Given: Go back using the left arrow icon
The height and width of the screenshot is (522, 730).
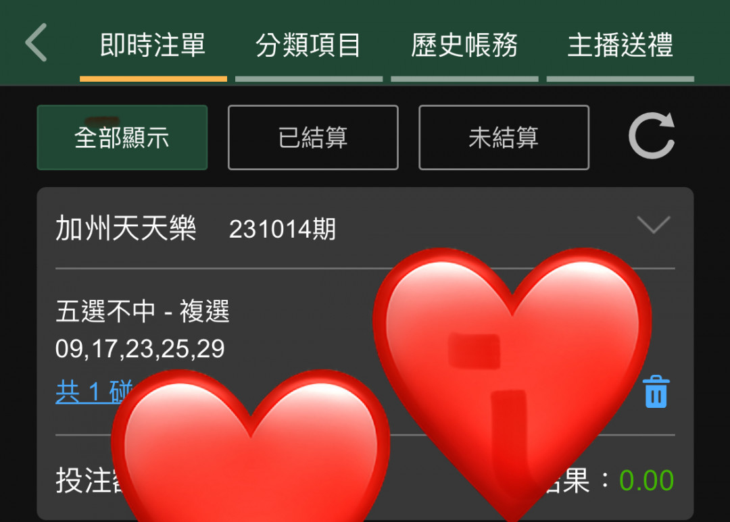Looking at the screenshot, I should tap(36, 43).
